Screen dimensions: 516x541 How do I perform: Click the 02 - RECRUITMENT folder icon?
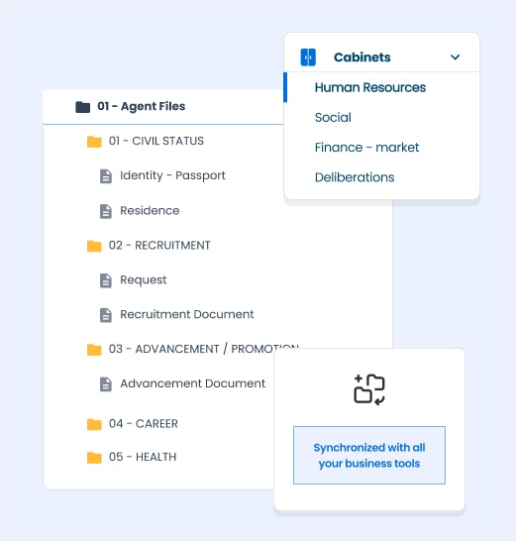tap(94, 246)
